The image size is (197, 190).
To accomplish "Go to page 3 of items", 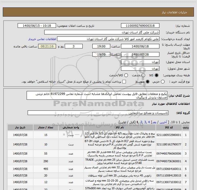I will (145, 122).
